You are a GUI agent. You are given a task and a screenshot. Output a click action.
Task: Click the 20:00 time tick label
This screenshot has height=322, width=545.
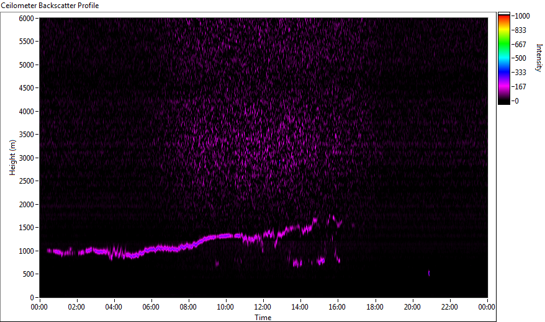[x=412, y=307]
